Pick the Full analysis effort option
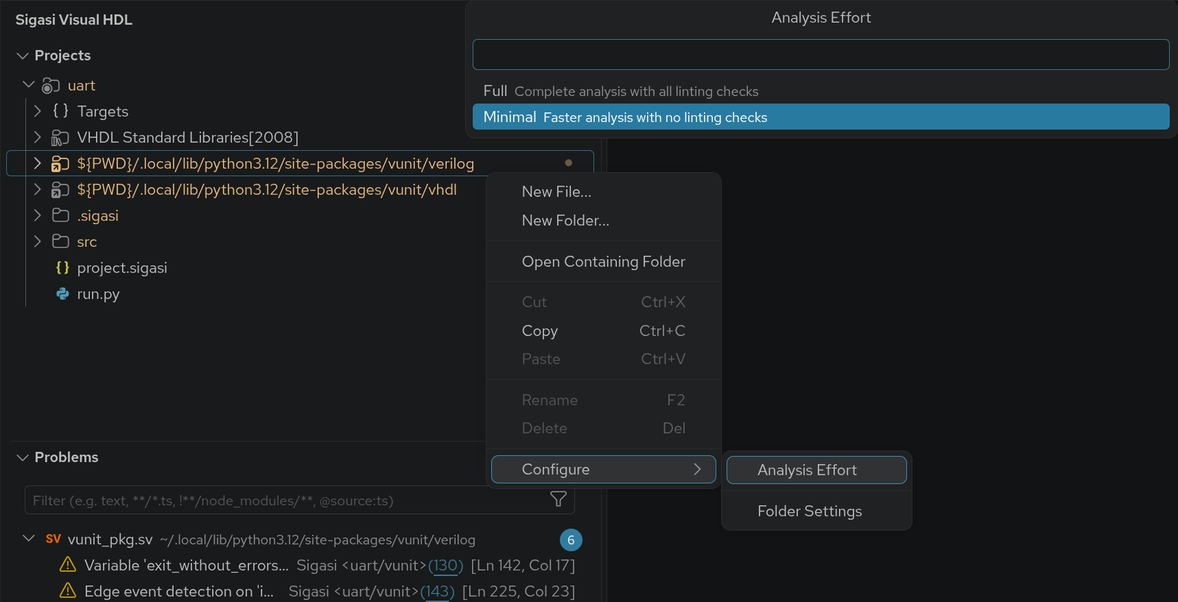1178x602 pixels. (x=821, y=91)
